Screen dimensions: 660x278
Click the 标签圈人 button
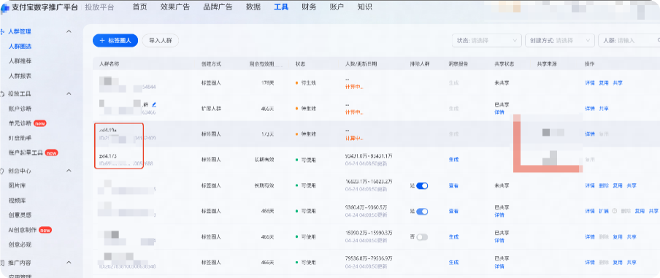[x=115, y=40]
